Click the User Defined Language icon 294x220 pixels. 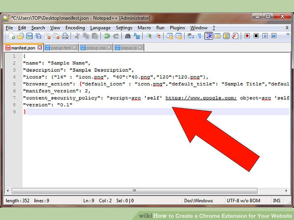click(217, 36)
